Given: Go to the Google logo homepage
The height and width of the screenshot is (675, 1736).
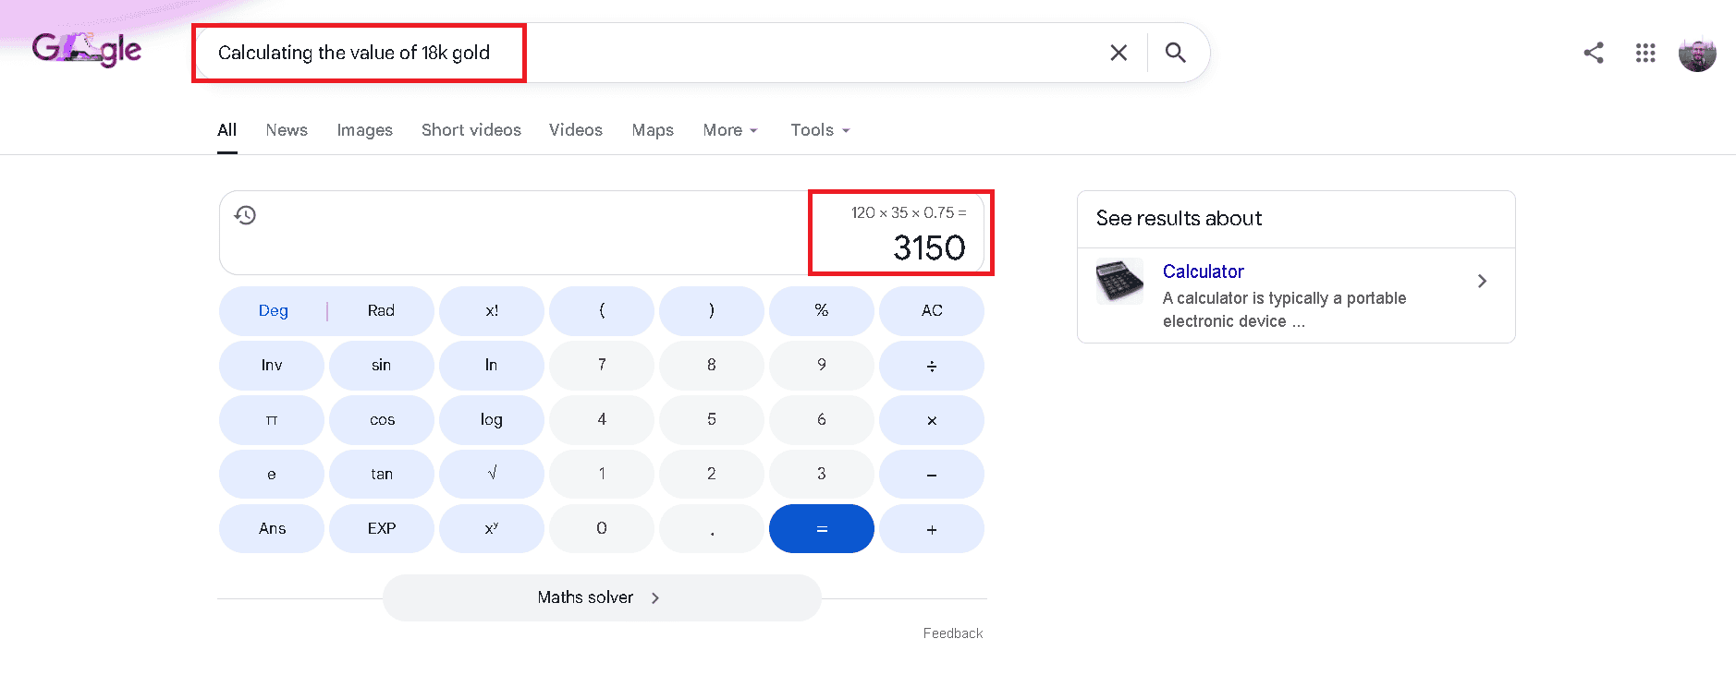Looking at the screenshot, I should [x=87, y=50].
